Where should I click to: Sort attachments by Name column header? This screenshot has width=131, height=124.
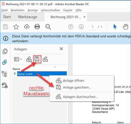click(16, 69)
